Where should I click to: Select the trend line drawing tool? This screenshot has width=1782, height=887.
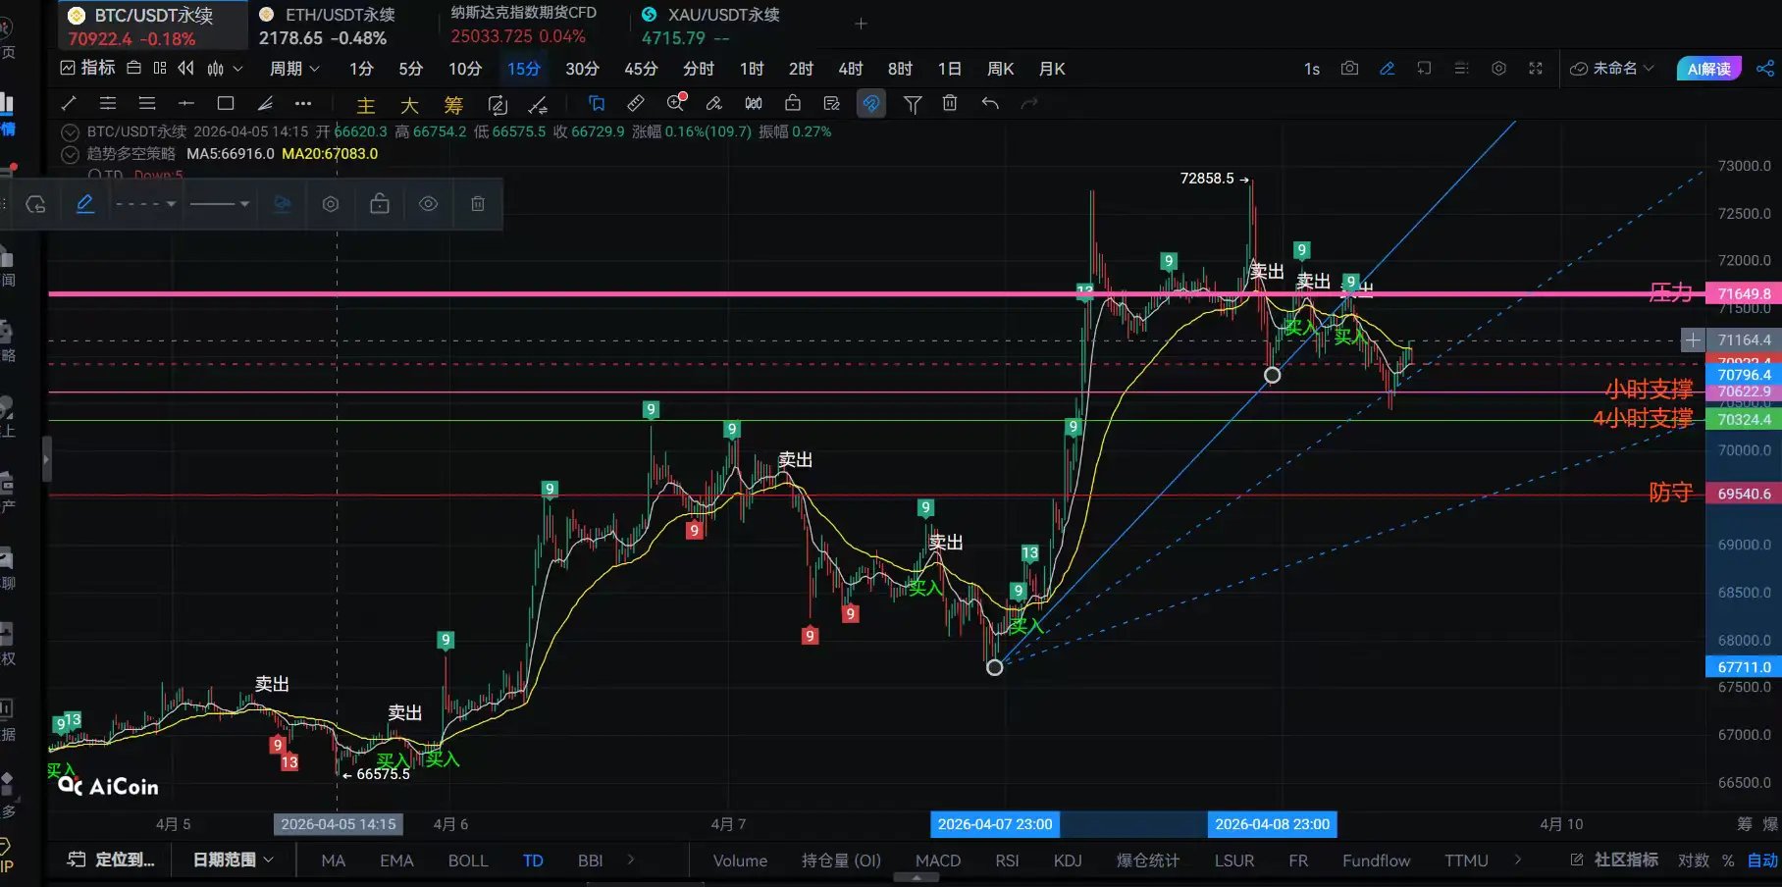69,103
